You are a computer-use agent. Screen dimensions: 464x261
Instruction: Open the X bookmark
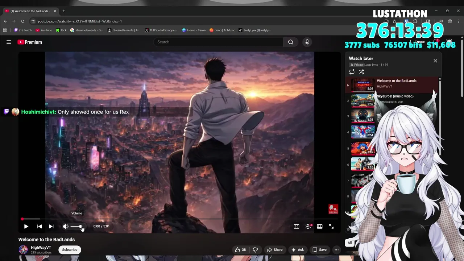tap(161, 30)
